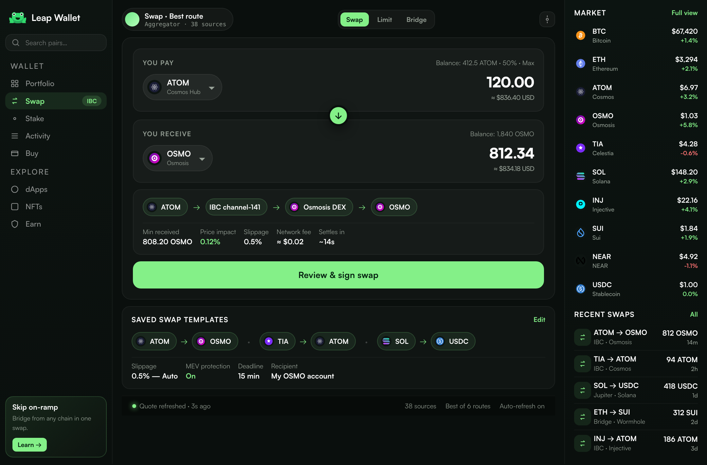Open the Slippage 0.5% route setting
The height and width of the screenshot is (465, 707).
256,237
